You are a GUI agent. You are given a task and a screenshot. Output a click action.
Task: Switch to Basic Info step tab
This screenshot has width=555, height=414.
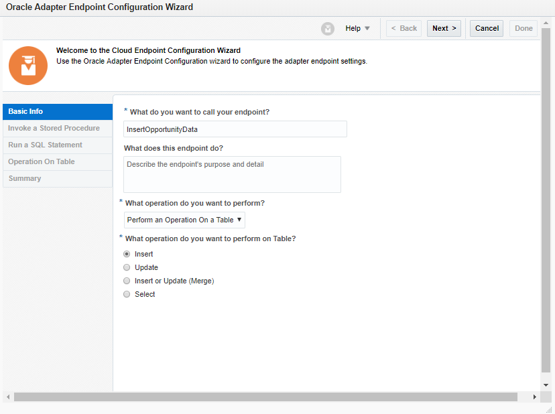click(57, 112)
